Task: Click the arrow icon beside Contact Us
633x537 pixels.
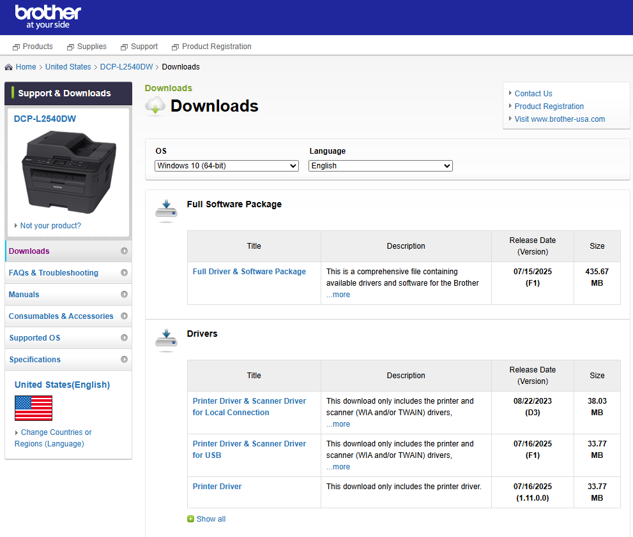Action: coord(509,93)
